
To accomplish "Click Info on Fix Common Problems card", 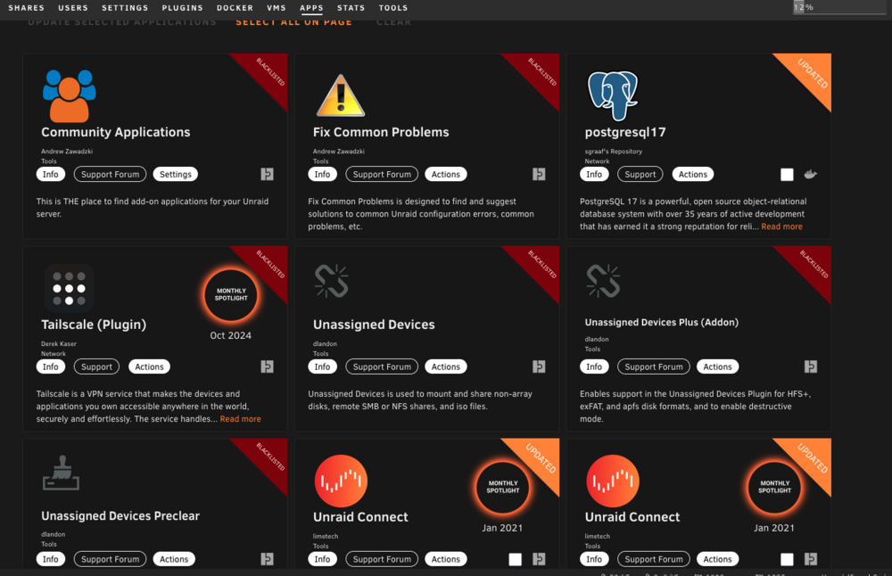I will 323,174.
